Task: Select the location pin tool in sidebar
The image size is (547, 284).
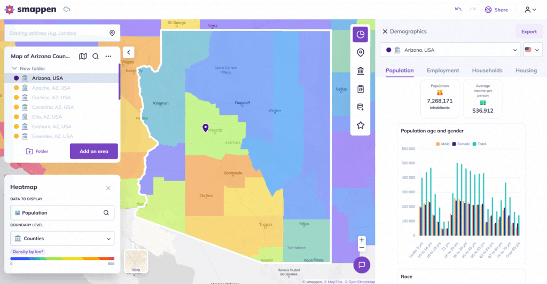Action: click(x=360, y=53)
